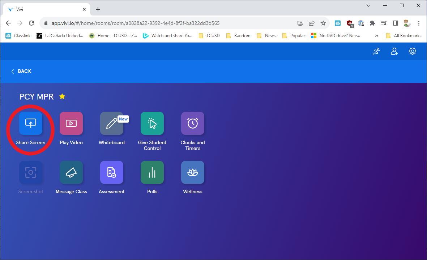The height and width of the screenshot is (260, 427).
Task: Click the browser back arrow
Action: point(8,23)
